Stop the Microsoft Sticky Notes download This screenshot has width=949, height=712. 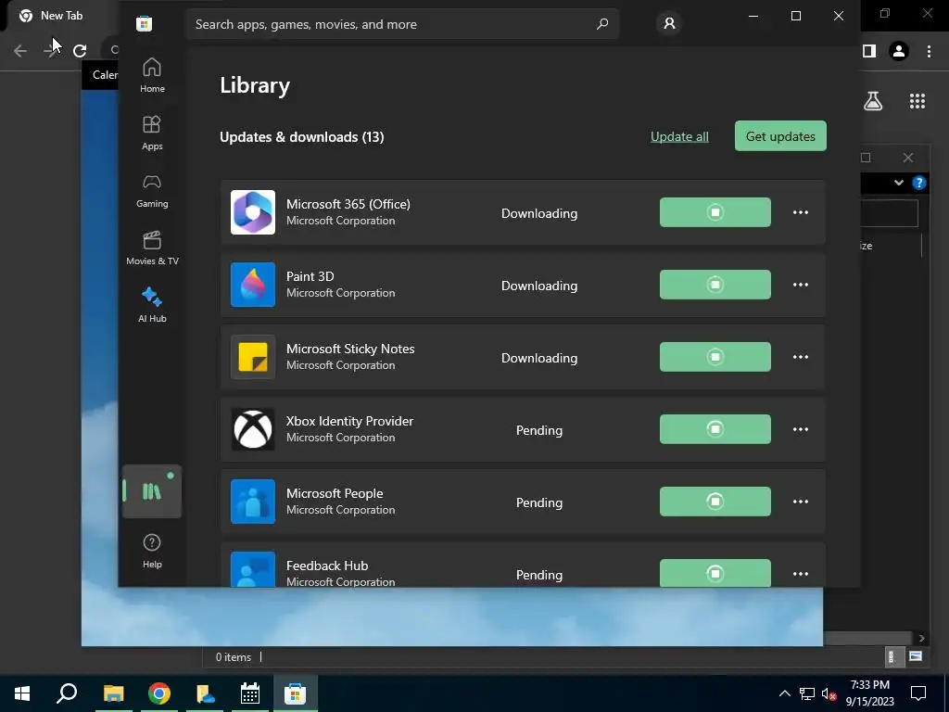[x=715, y=357]
